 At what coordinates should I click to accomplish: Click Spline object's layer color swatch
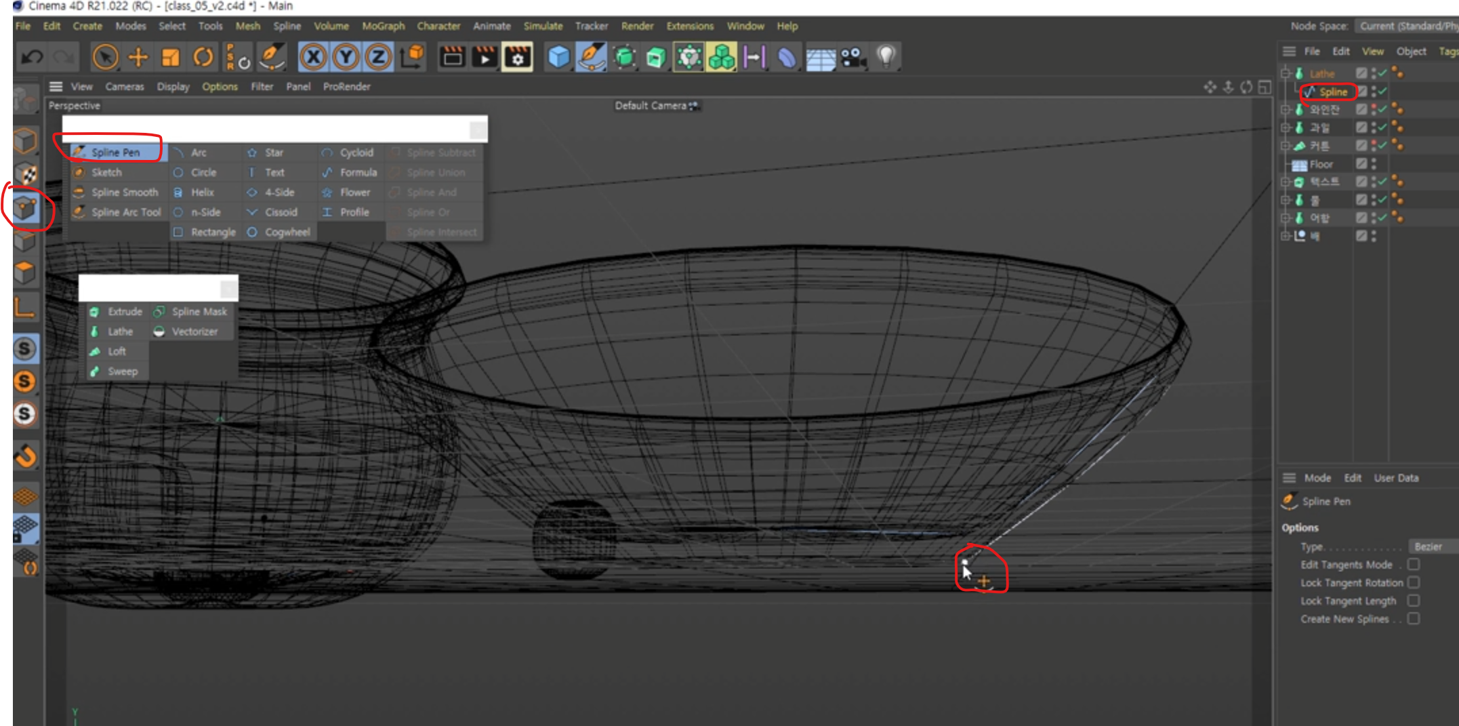1361,92
